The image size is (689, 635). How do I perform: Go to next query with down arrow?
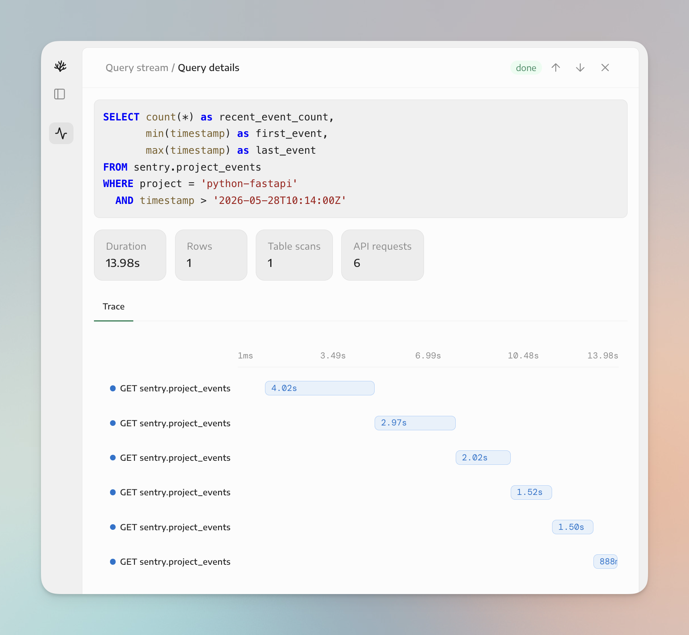click(x=580, y=67)
